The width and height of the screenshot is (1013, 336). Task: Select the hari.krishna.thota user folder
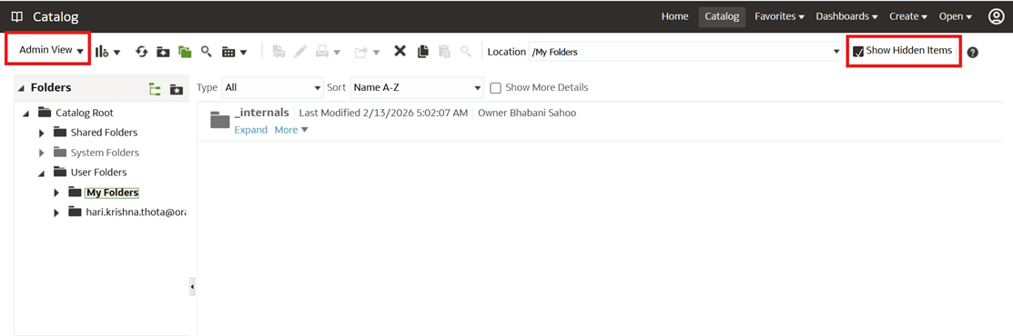tap(137, 212)
